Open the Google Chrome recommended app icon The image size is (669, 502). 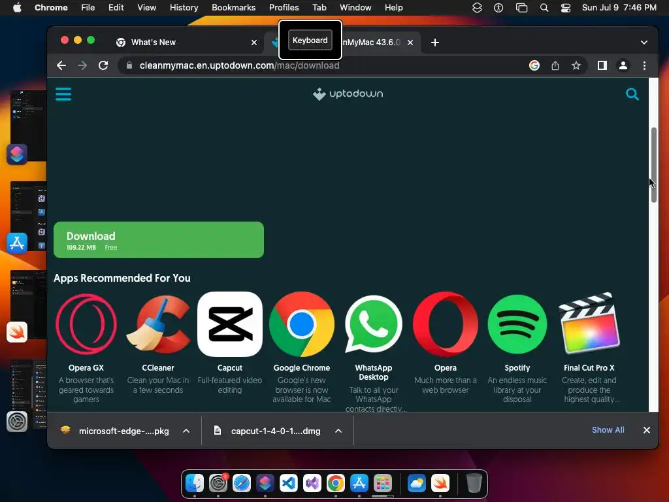tap(302, 324)
